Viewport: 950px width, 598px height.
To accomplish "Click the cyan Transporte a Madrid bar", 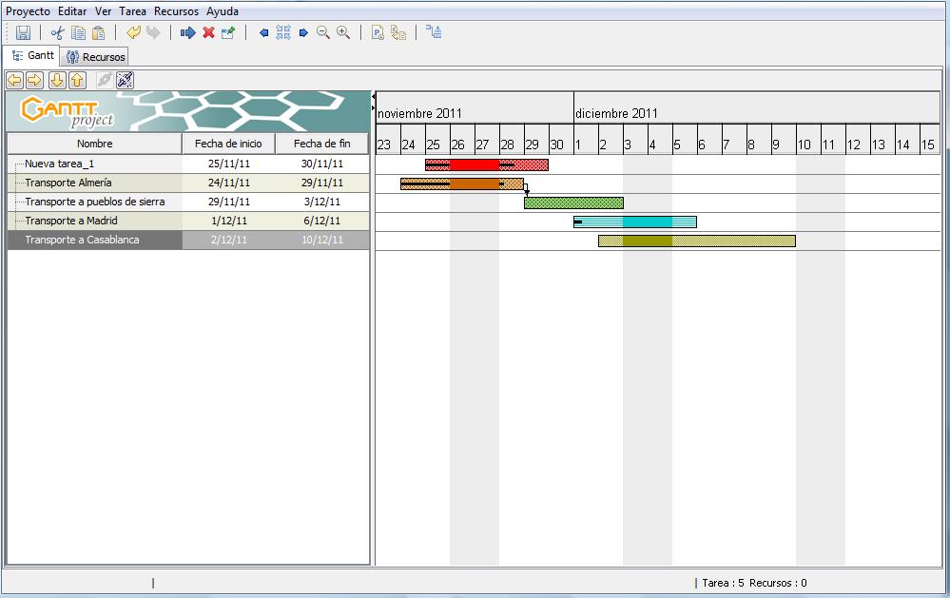I will pos(635,222).
